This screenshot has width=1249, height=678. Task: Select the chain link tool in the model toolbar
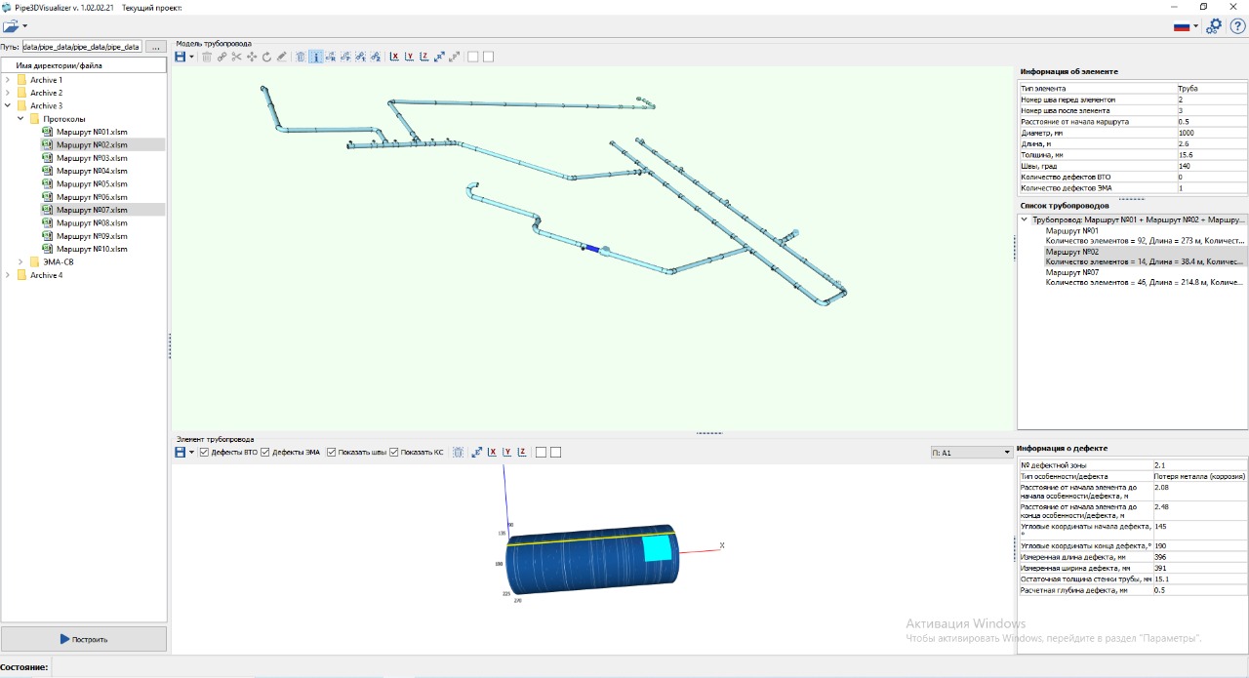pos(222,57)
